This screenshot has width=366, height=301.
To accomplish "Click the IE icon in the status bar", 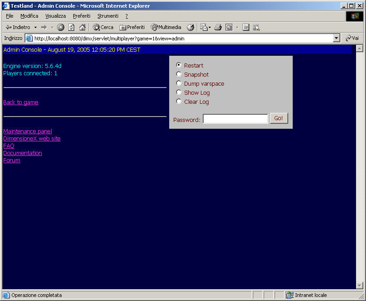I will [x=6, y=295].
